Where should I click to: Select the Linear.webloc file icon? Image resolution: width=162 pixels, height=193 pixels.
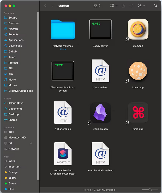coord(100,71)
